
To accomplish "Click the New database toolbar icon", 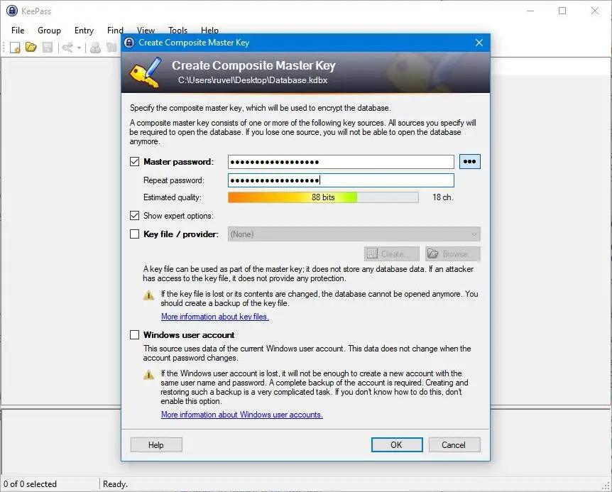I will (x=15, y=48).
